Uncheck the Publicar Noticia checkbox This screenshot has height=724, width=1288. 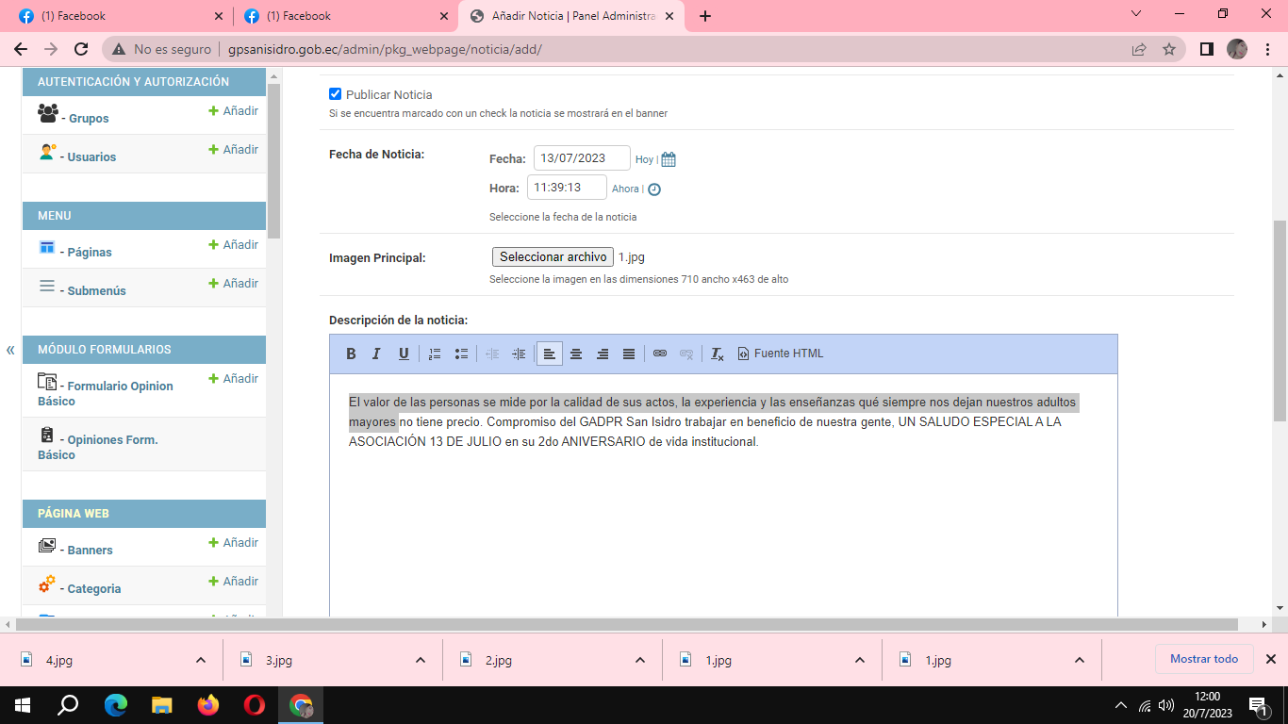click(x=335, y=94)
